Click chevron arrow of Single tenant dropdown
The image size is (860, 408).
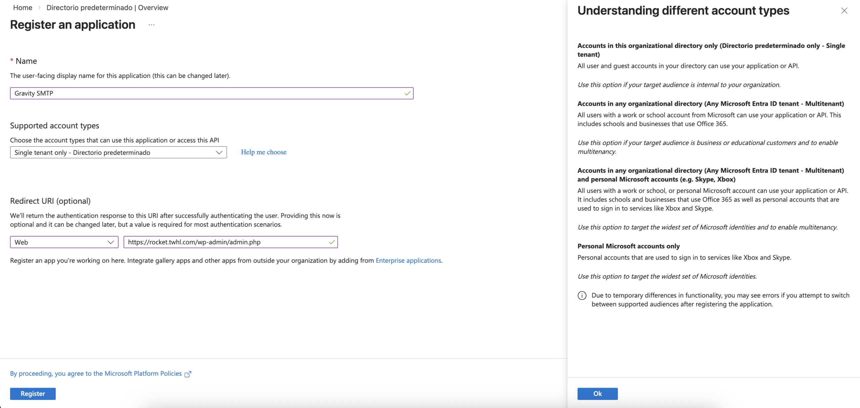coord(219,152)
